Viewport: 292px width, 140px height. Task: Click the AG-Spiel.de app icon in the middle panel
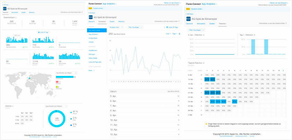[x=91, y=17]
